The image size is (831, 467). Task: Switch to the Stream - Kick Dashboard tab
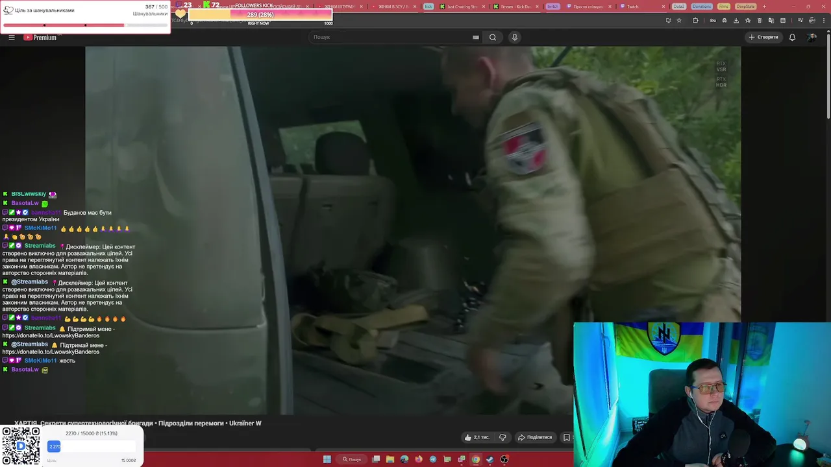515,6
